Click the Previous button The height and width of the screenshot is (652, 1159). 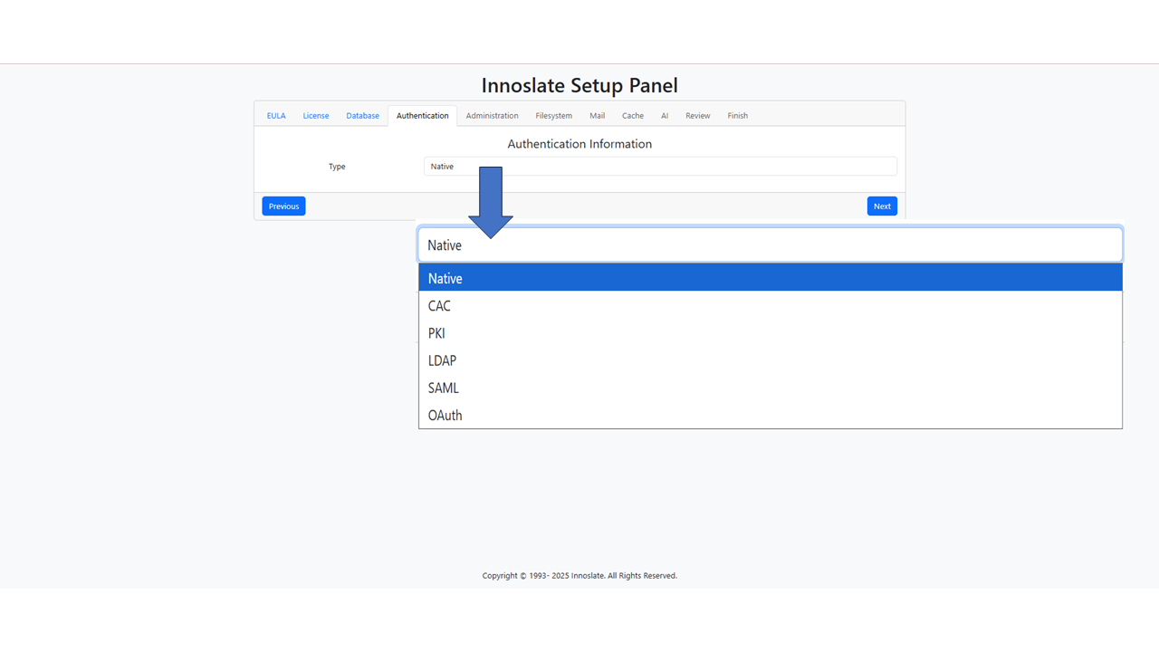(x=283, y=206)
